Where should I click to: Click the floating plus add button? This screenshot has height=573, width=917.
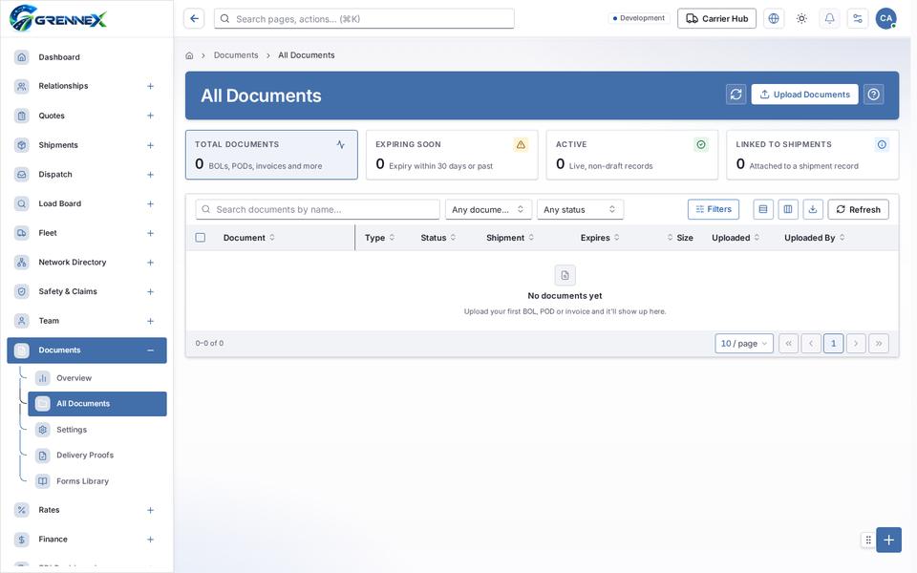click(888, 540)
